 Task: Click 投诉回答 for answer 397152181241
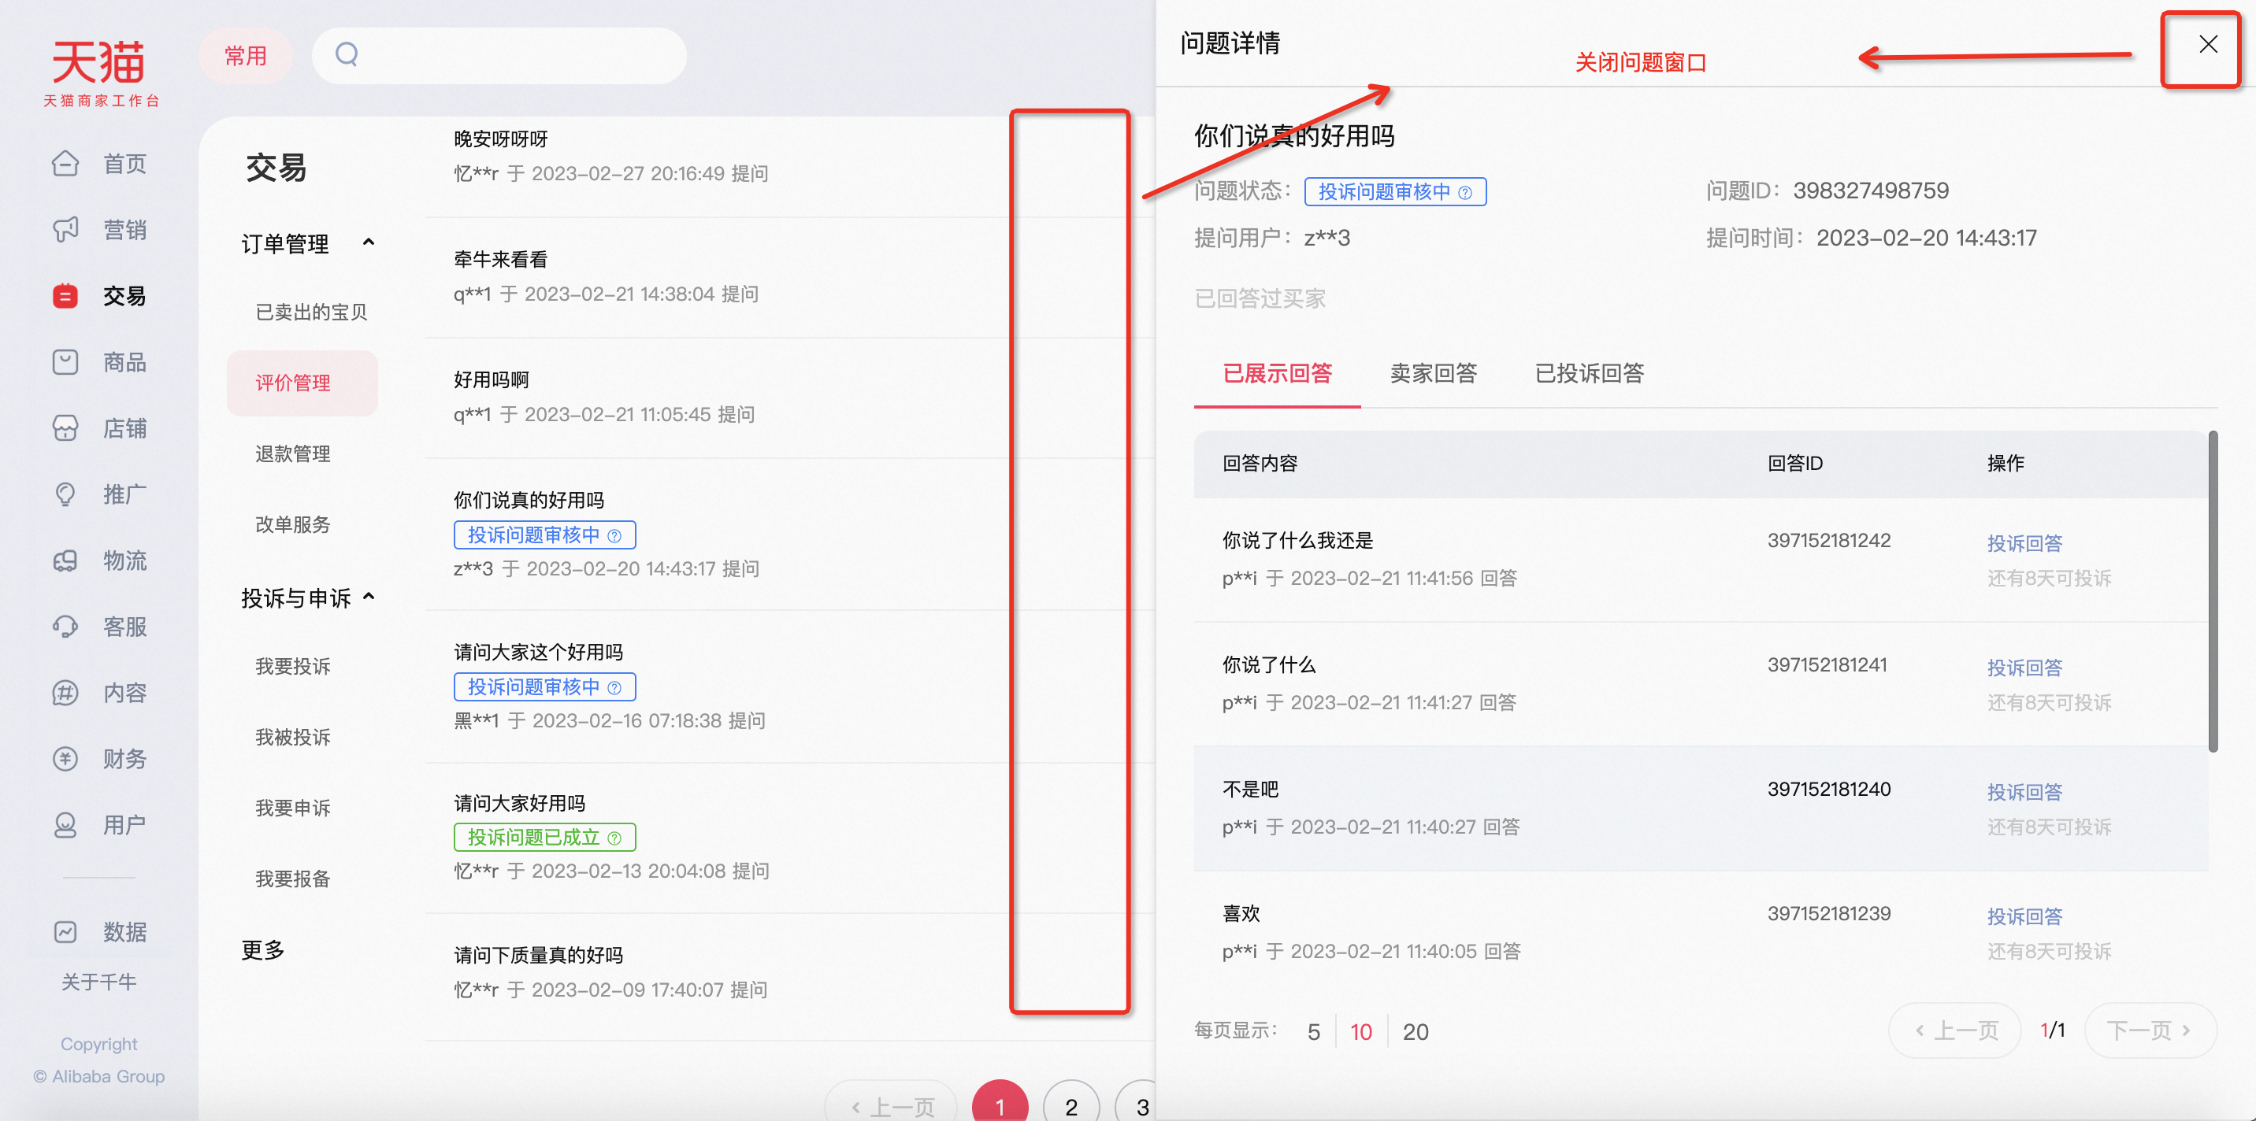coord(2024,668)
